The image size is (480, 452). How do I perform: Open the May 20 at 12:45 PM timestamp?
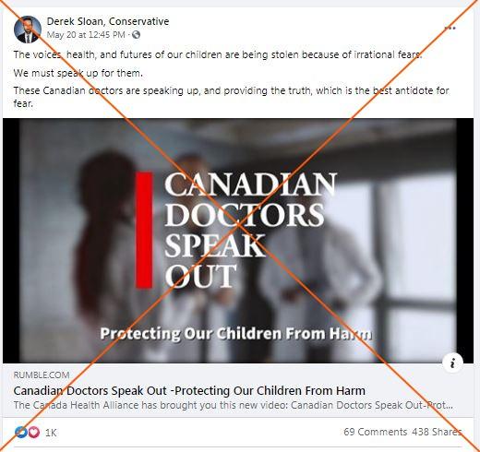86,35
